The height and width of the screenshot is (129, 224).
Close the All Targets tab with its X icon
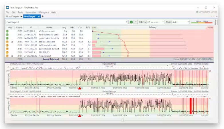21,17
